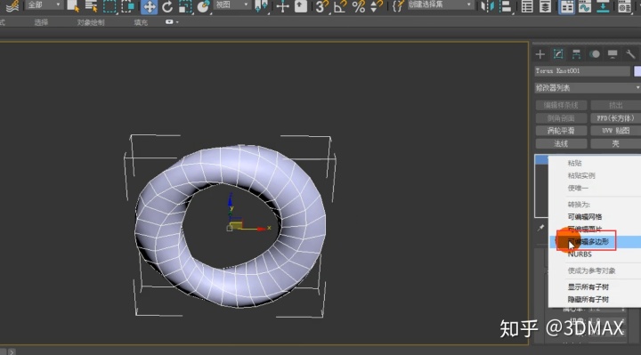Image resolution: width=641 pixels, height=355 pixels.
Task: Open the Curve Editor icon
Action: (x=585, y=6)
